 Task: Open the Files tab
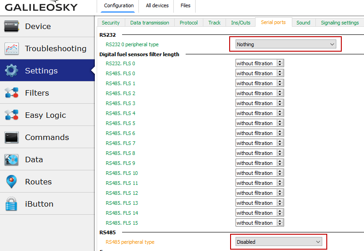pyautogui.click(x=185, y=5)
